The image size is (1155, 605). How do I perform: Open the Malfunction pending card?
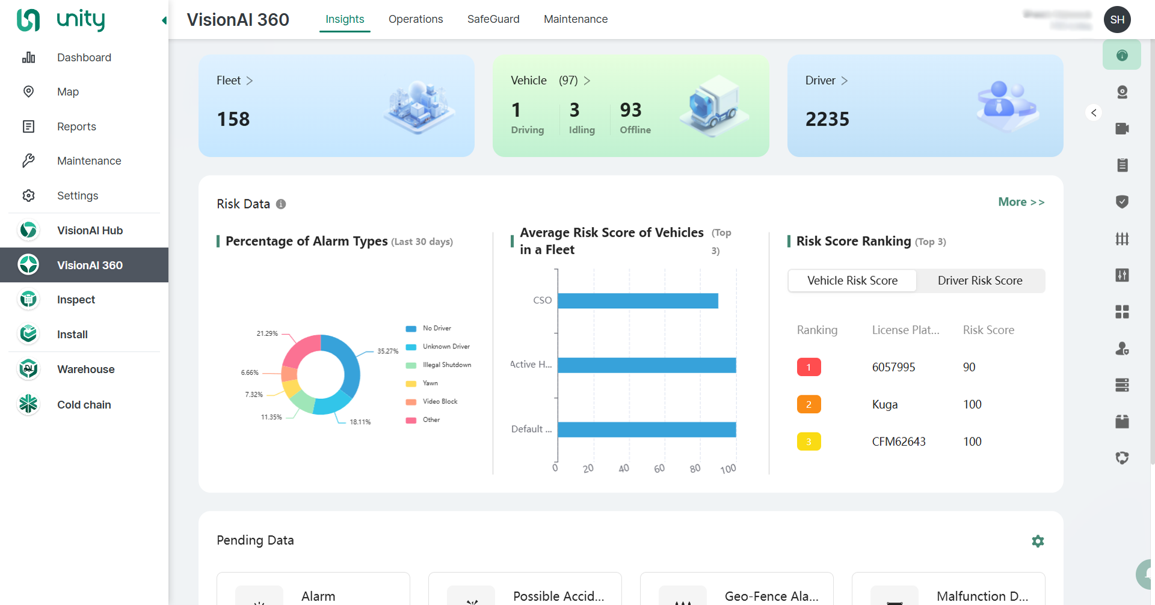tap(949, 589)
